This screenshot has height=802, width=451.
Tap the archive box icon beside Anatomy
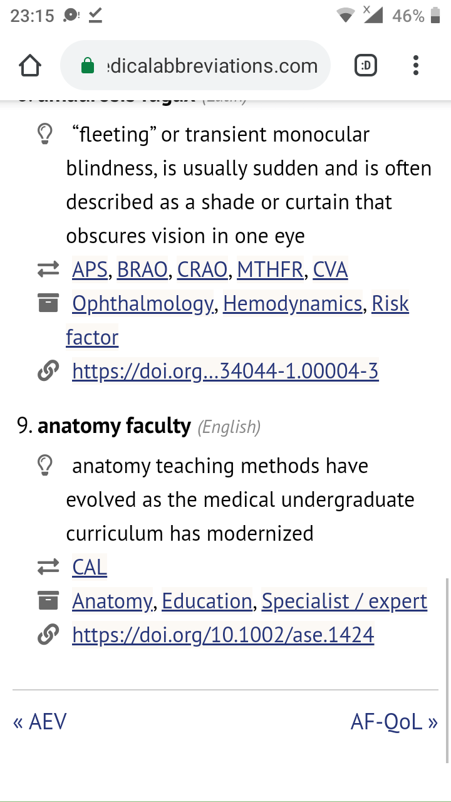48,601
